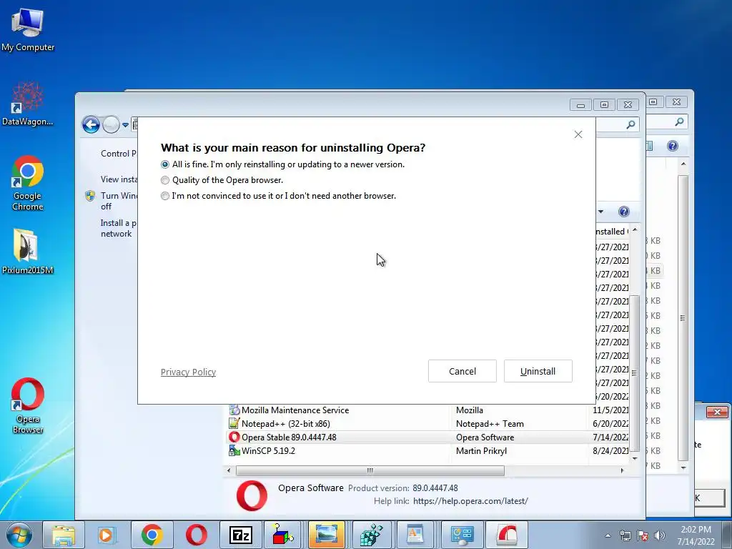Viewport: 732px width, 549px height.
Task: Open help link https://help.opera.com/latest/
Action: click(x=470, y=501)
